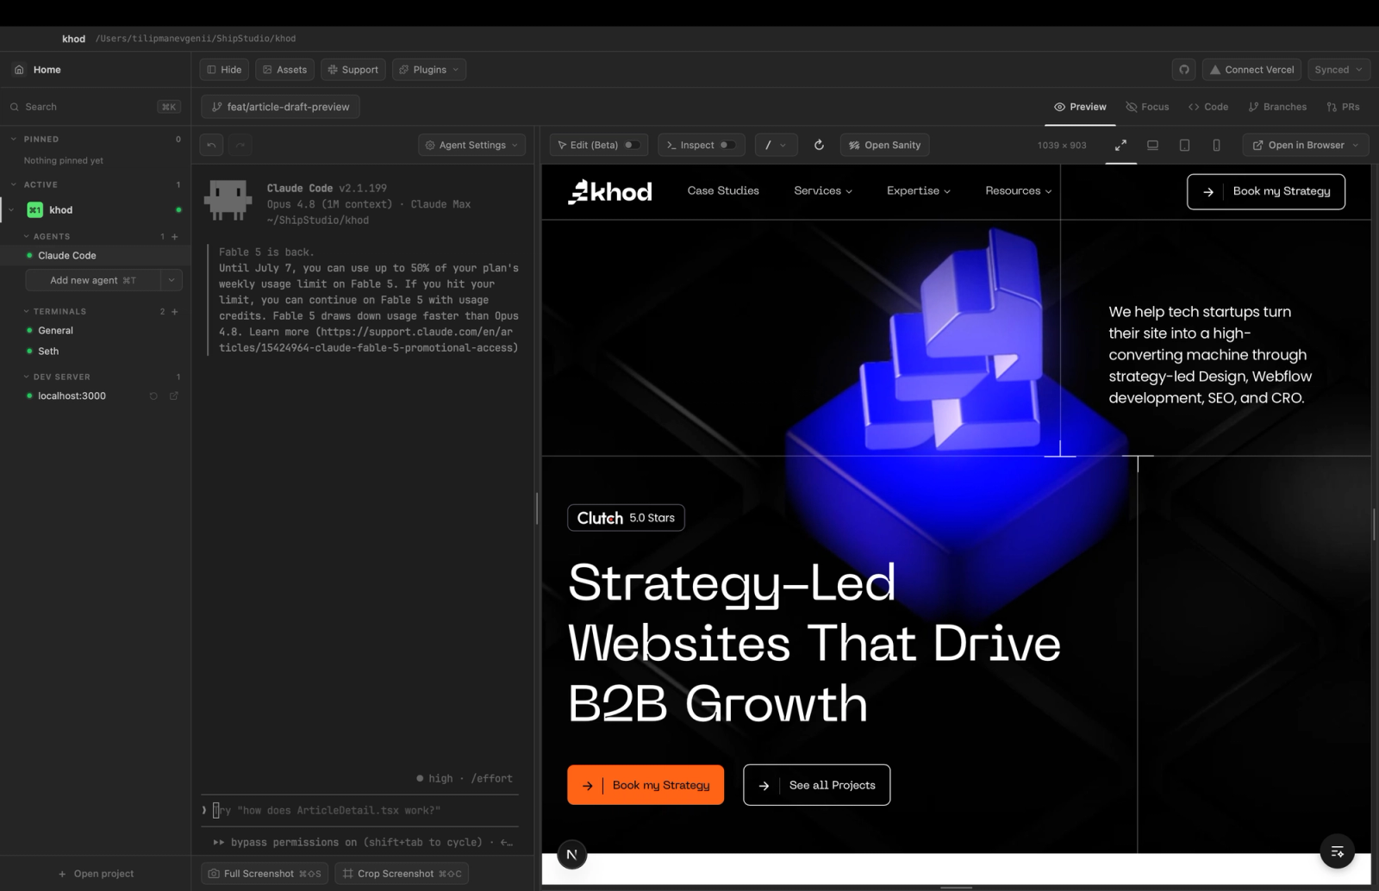The image size is (1379, 891).
Task: Click Open Sanity button
Action: coord(884,145)
